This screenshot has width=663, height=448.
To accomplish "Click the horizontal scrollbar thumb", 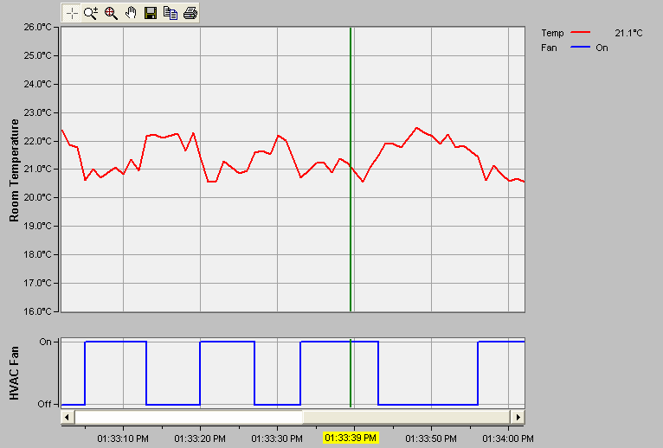I will 190,417.
